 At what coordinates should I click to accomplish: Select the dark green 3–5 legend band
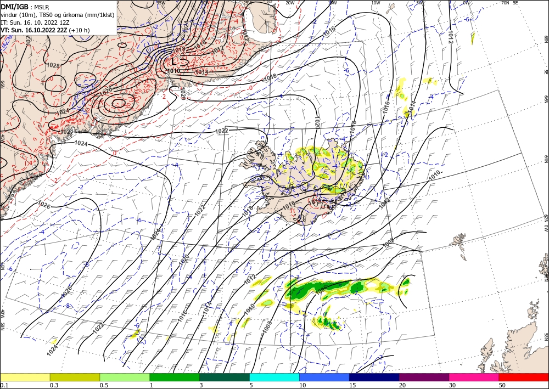[225, 377]
